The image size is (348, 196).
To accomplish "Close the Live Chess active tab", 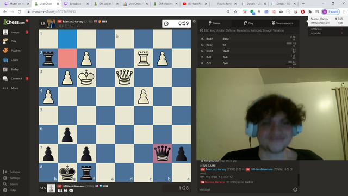I will [58, 4].
